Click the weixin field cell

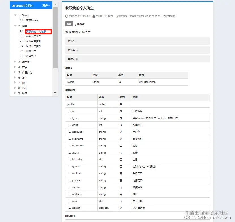(81, 187)
